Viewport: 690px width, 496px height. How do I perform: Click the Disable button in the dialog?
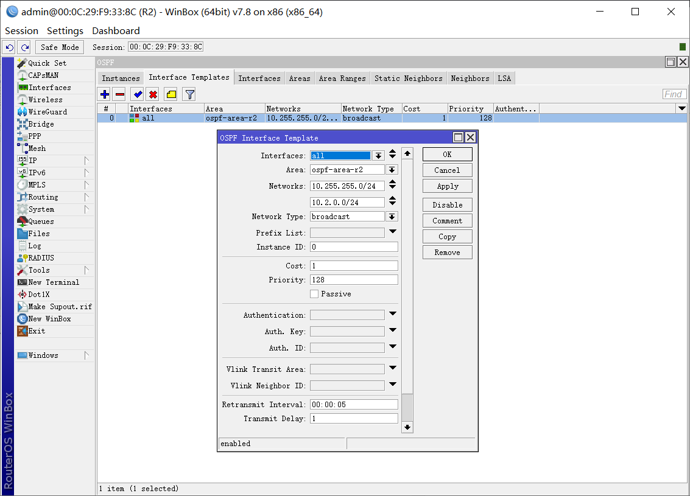pos(447,205)
